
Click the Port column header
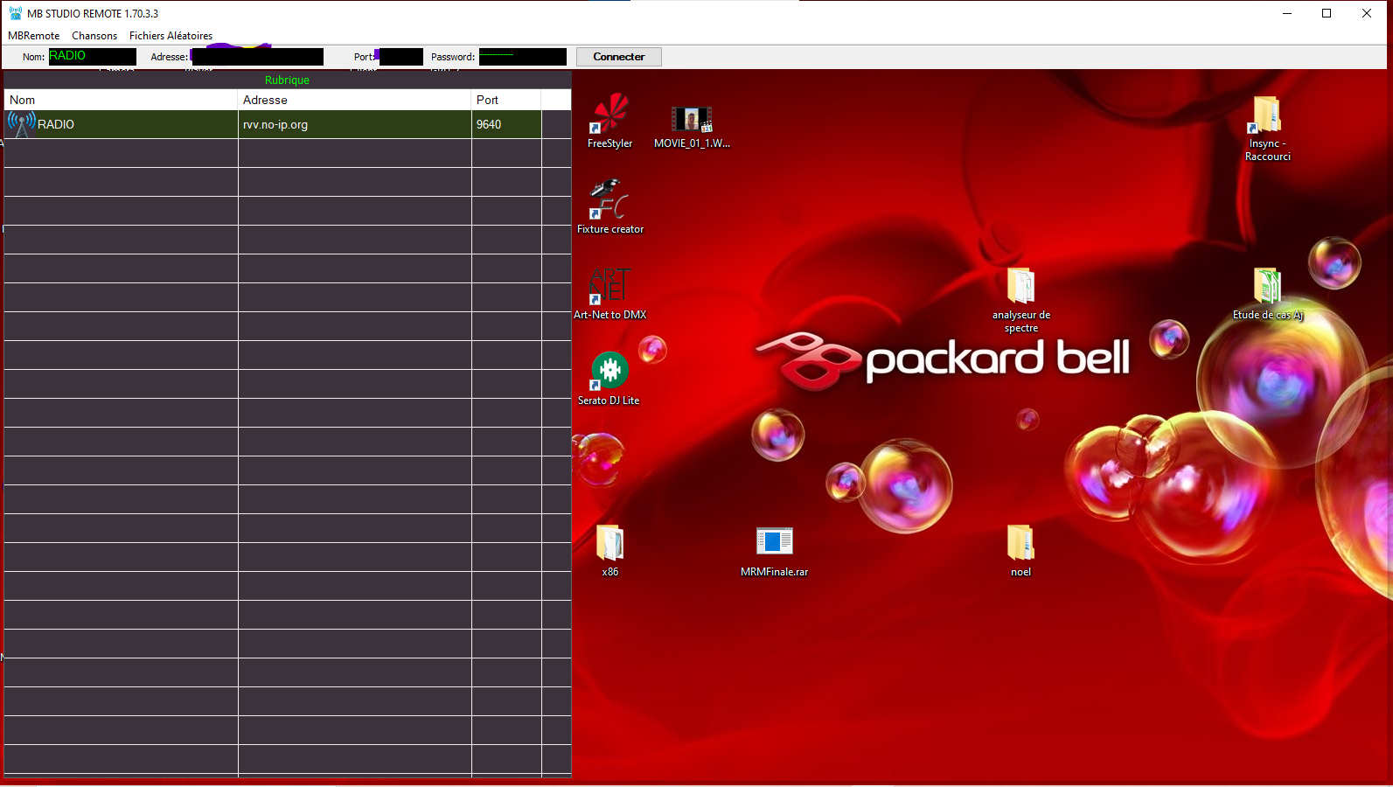[506, 100]
